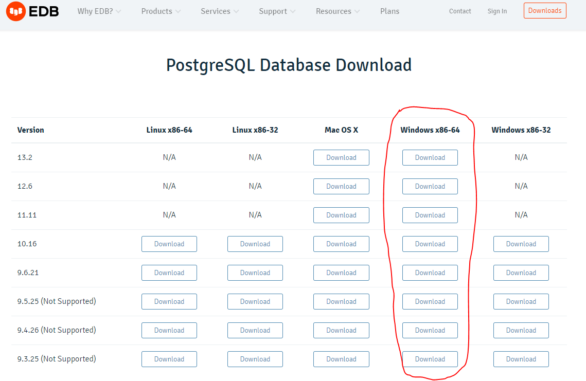
Task: Select the 9.3.25 (Not Supported) cell
Action: [57, 359]
